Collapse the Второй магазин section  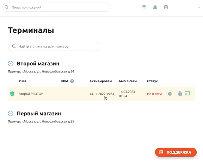click(x=10, y=64)
